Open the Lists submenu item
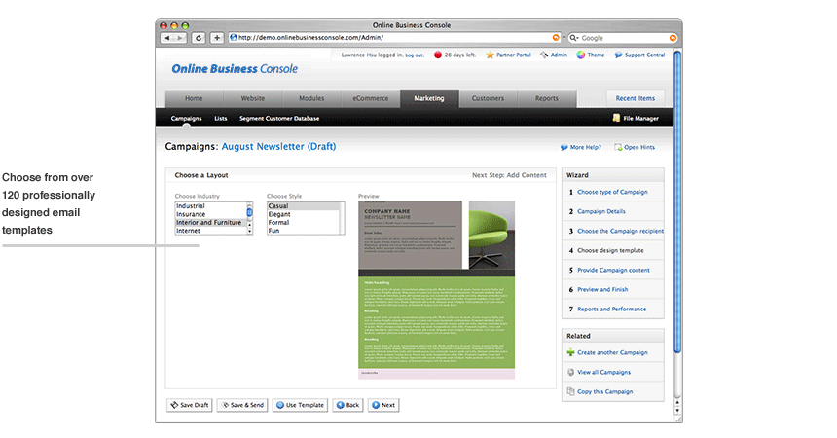 pyautogui.click(x=221, y=119)
